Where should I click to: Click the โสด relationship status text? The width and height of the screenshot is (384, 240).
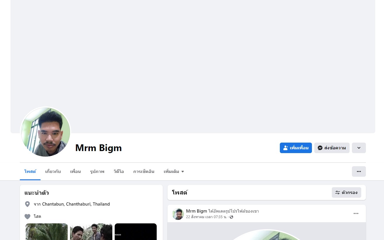pos(37,216)
